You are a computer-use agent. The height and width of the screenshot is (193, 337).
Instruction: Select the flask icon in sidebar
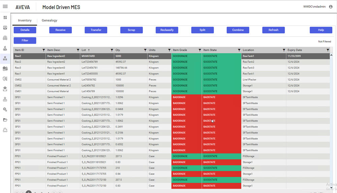5,48
